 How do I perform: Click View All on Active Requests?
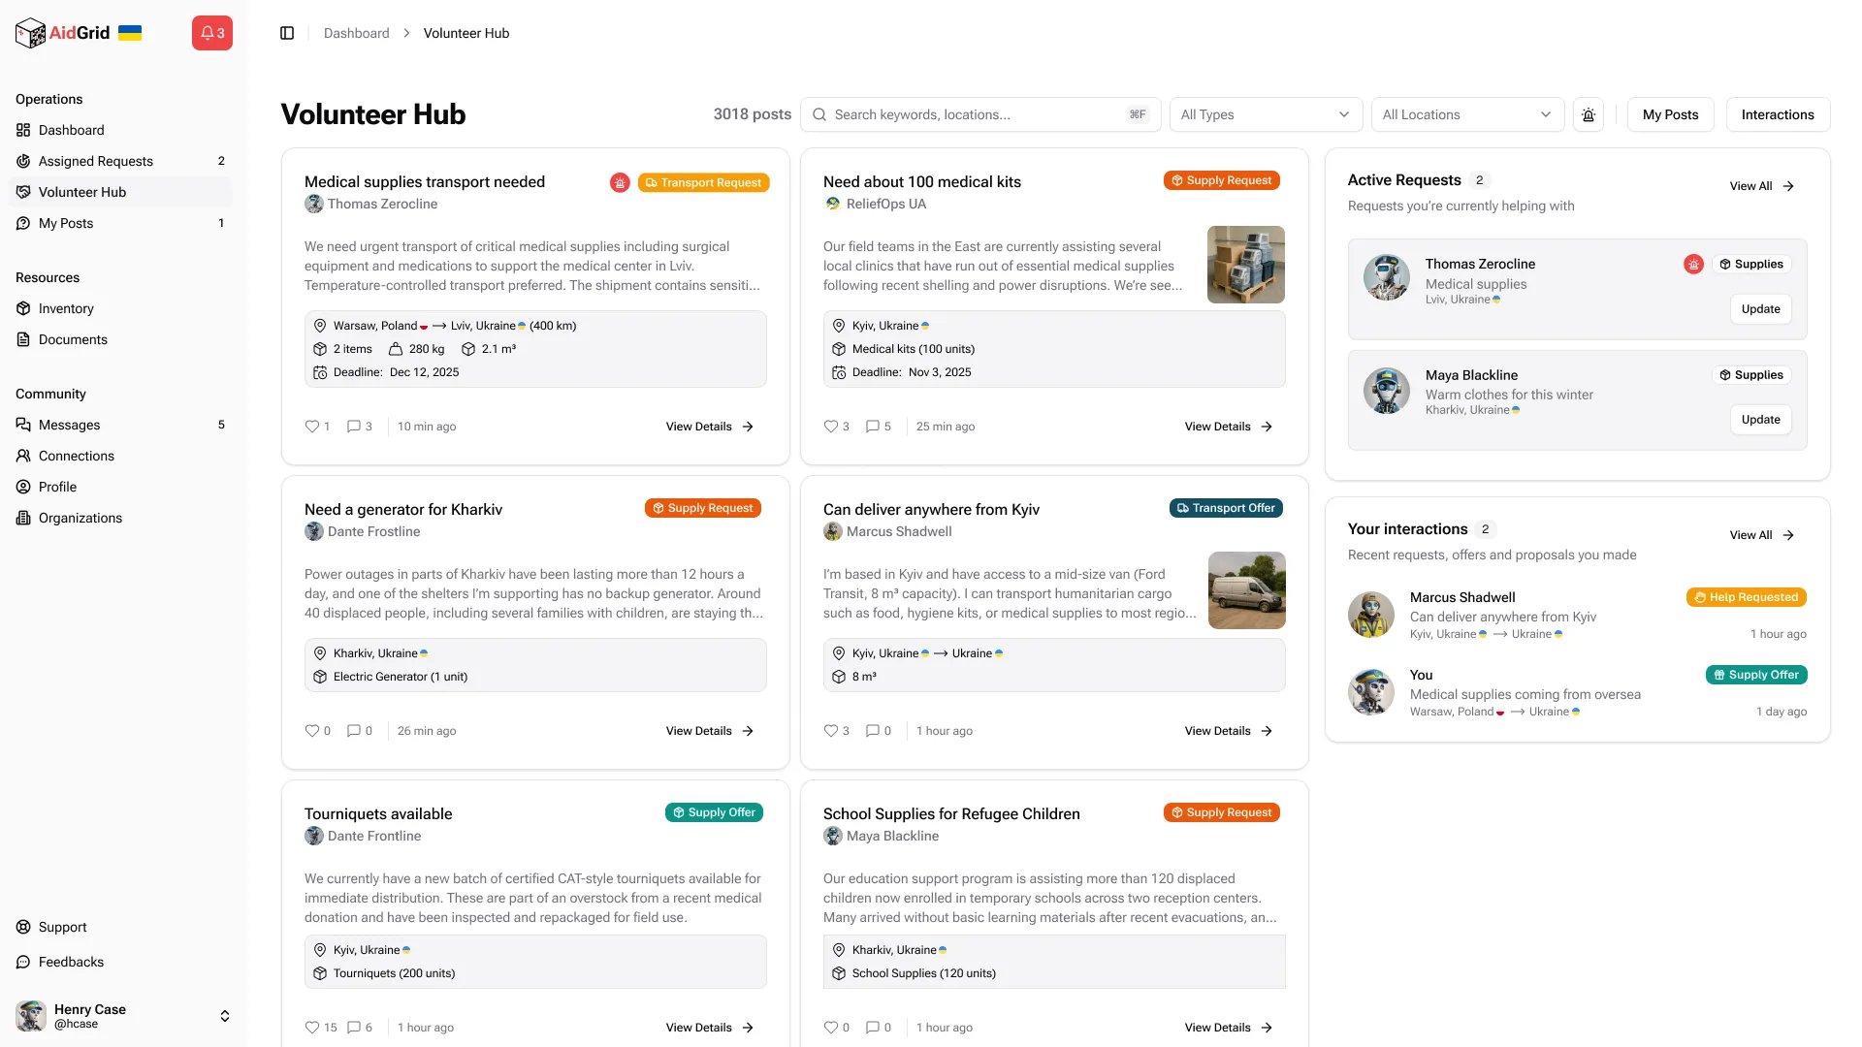[x=1761, y=186]
